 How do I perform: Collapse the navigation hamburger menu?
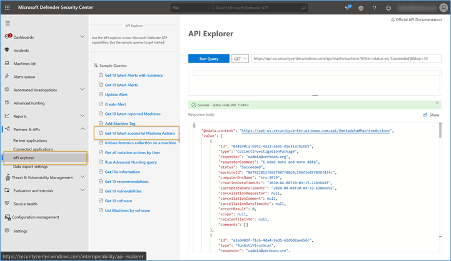coord(8,23)
